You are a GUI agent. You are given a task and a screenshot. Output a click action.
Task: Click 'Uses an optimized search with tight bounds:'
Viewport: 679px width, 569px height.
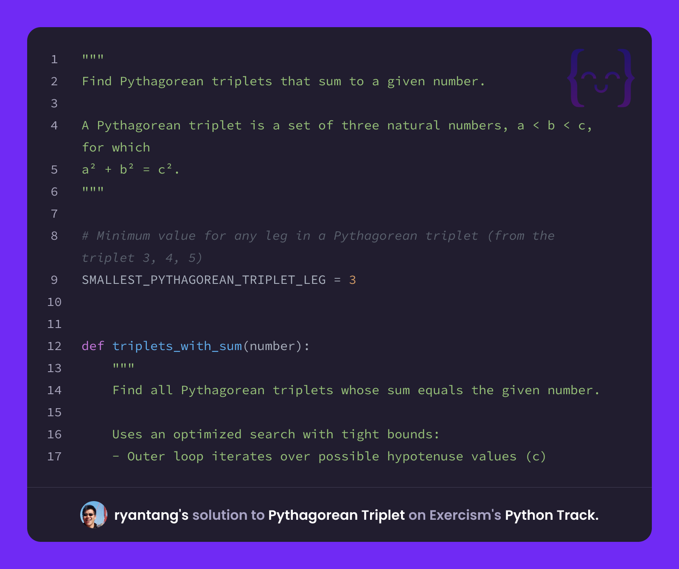(276, 434)
